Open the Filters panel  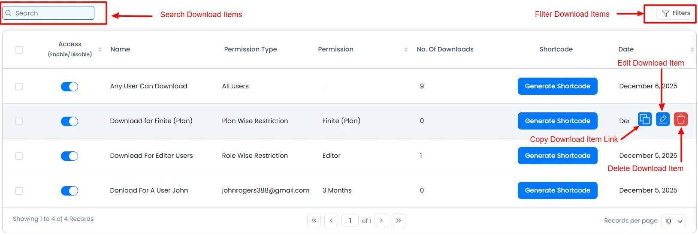pos(676,13)
